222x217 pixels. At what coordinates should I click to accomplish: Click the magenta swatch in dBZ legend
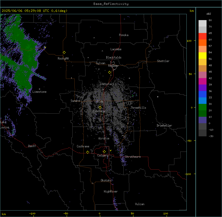[202, 81]
